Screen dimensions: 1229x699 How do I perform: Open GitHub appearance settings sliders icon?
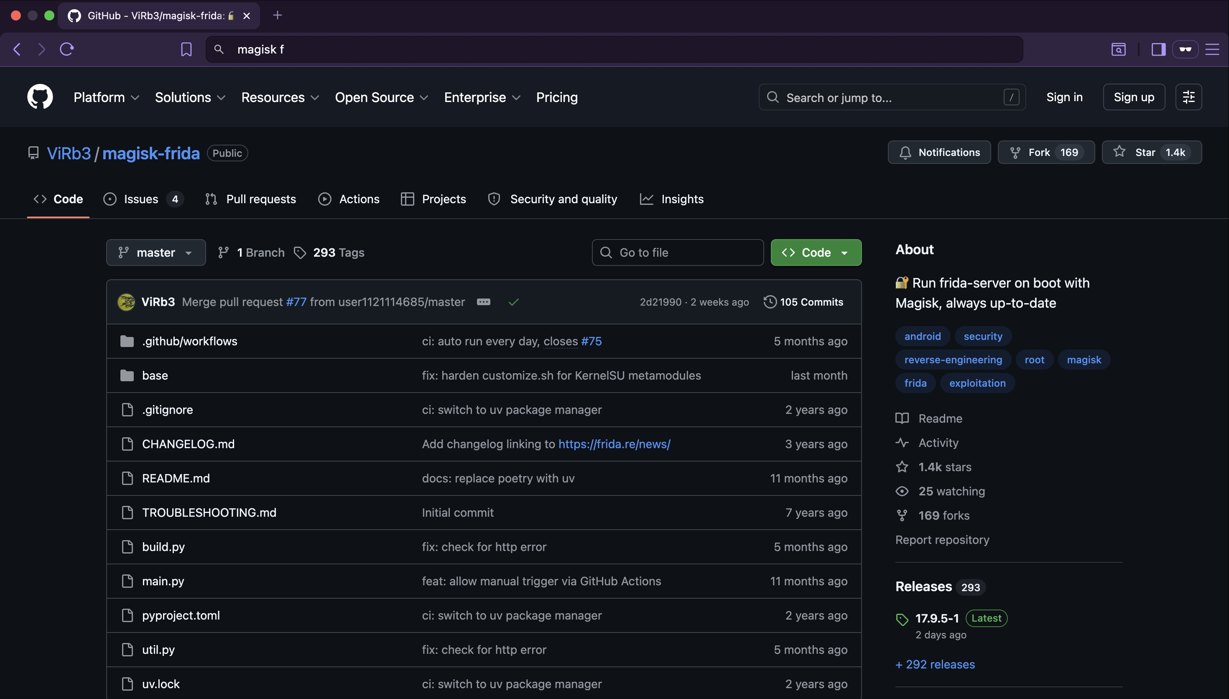point(1189,97)
